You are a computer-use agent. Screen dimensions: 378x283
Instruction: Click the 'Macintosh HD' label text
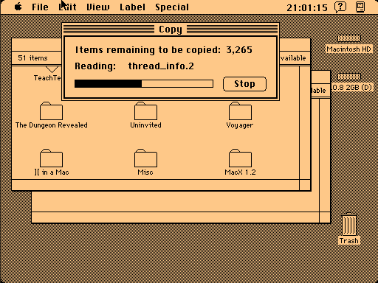click(348, 49)
